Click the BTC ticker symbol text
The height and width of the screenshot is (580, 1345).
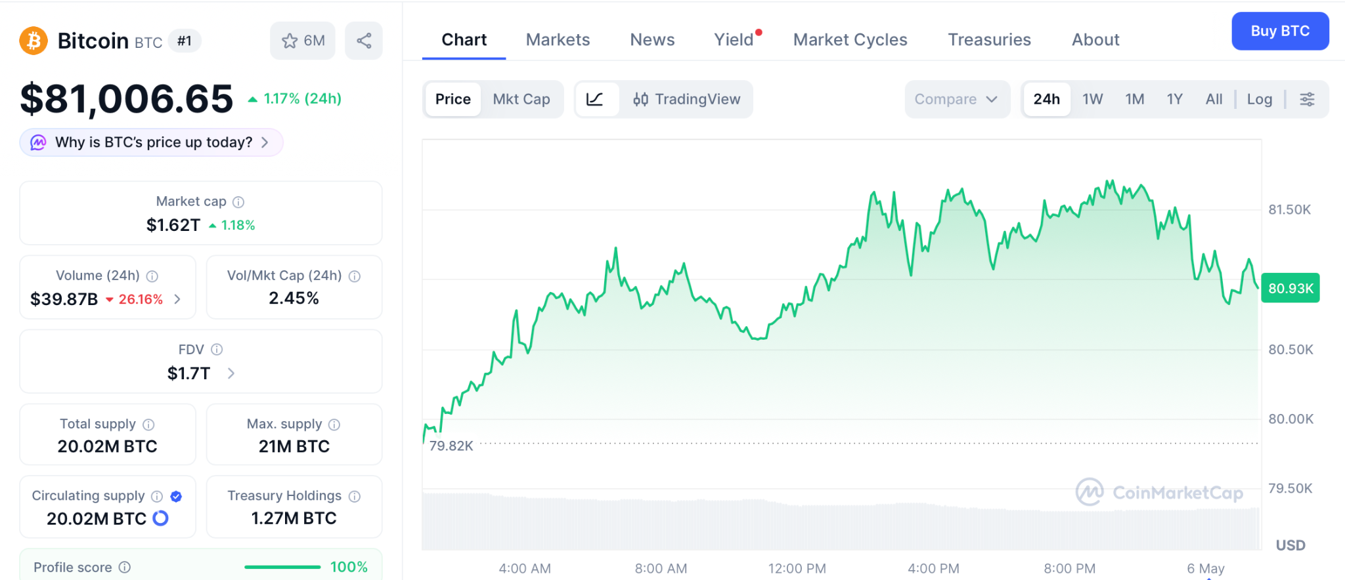tap(148, 43)
